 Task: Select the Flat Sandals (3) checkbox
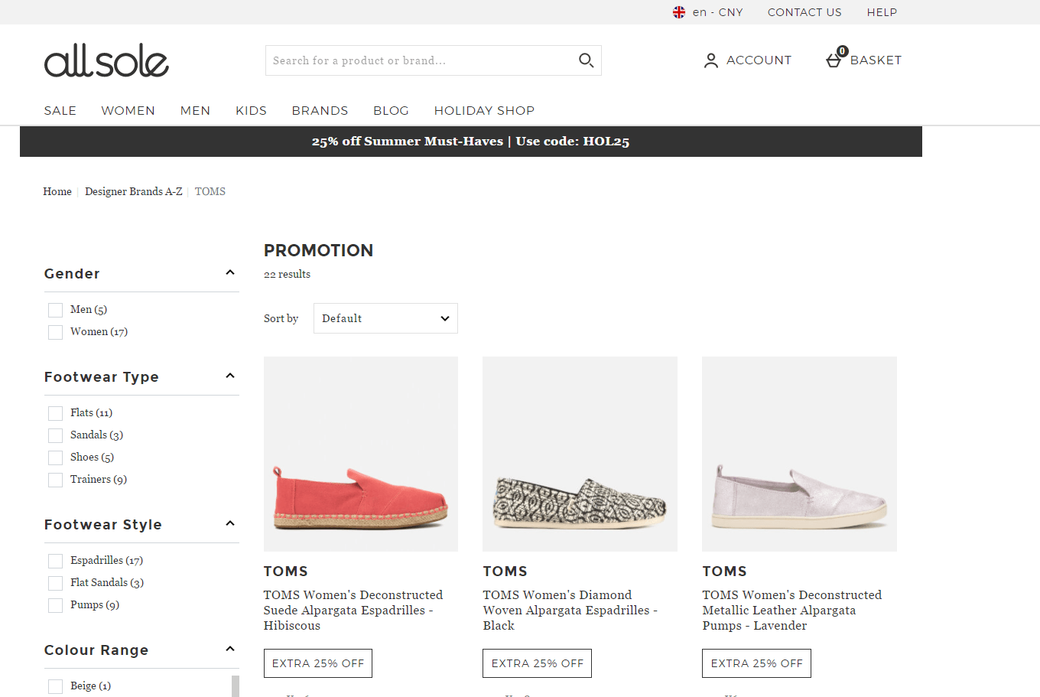[55, 583]
